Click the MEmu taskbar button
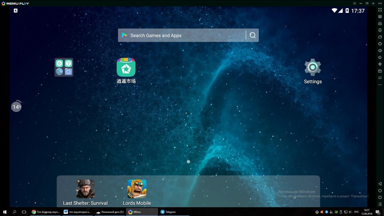The height and width of the screenshot is (216, 384). (x=142, y=212)
